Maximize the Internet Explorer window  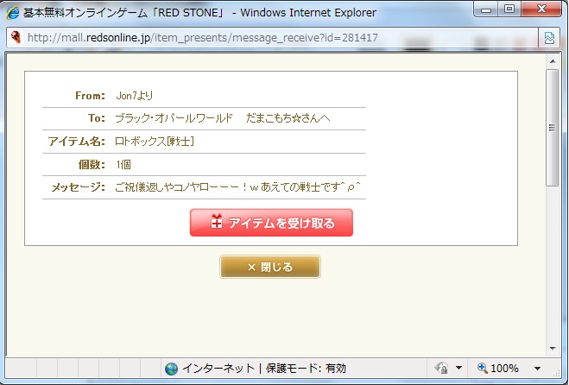[x=509, y=9]
